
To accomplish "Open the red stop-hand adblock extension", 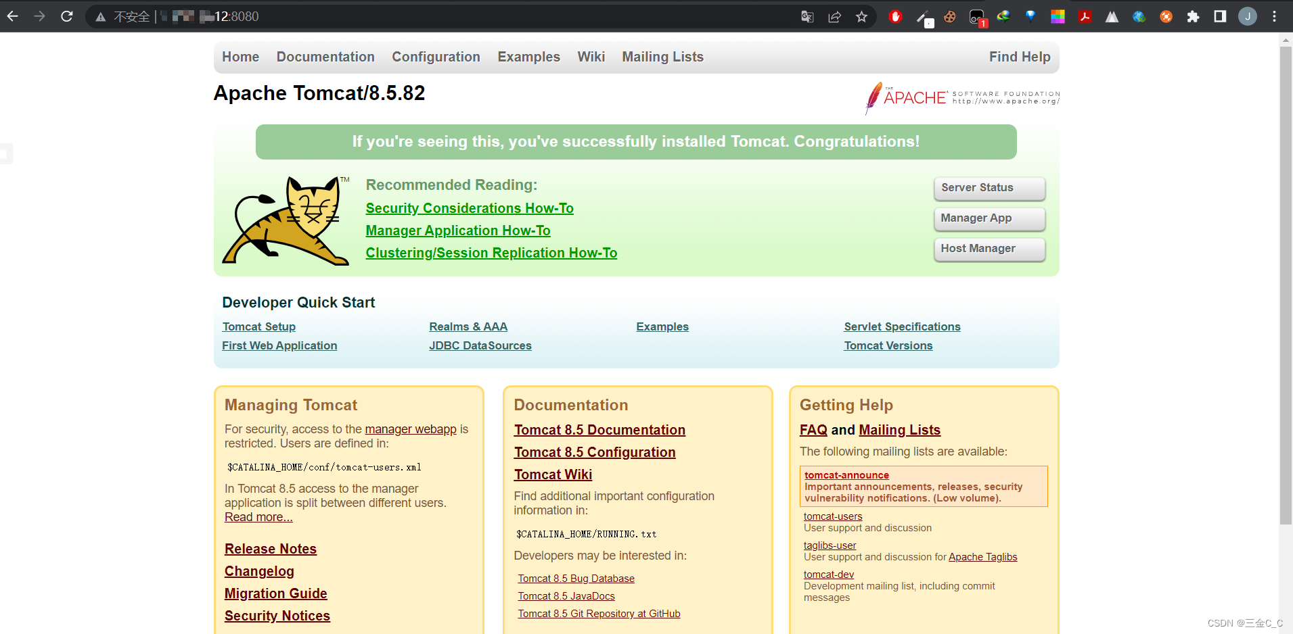I will click(896, 17).
